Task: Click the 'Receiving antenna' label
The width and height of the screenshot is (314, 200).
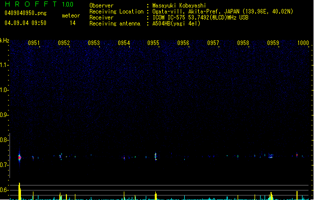Action: pyautogui.click(x=115, y=23)
